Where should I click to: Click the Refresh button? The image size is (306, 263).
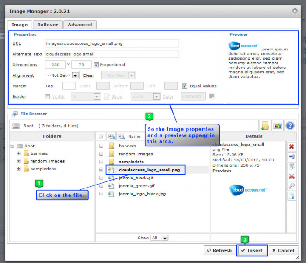click(219, 250)
